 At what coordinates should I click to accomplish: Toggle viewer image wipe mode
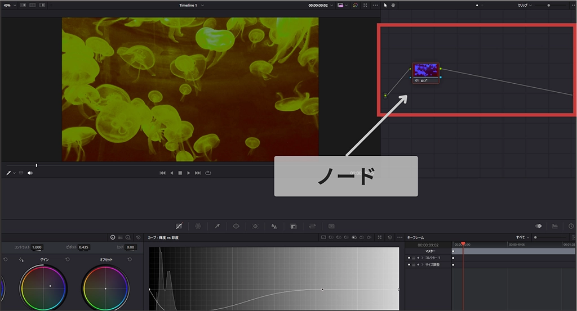(x=23, y=5)
